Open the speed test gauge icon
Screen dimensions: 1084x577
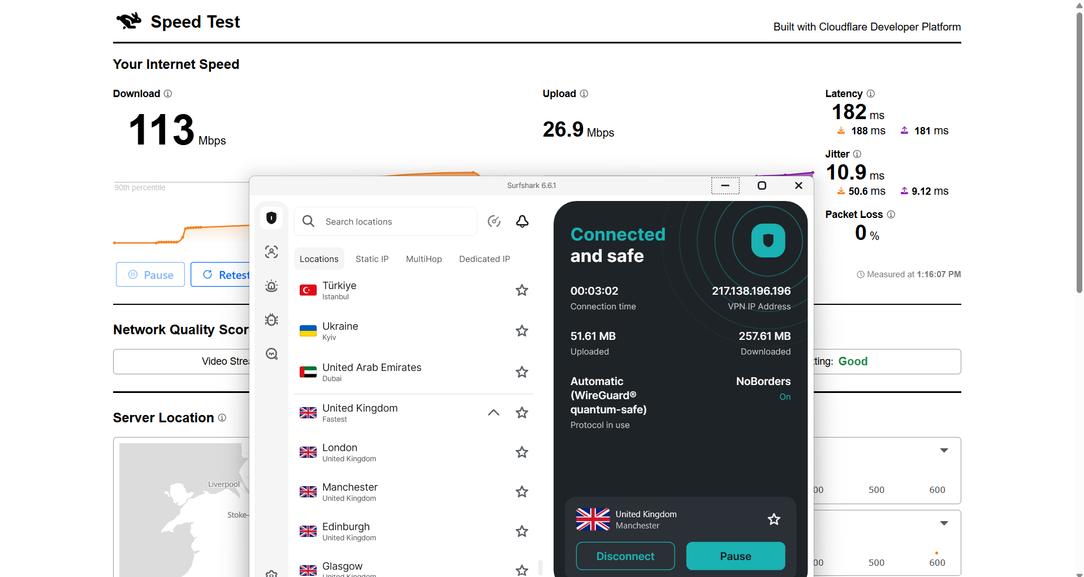[x=494, y=221]
